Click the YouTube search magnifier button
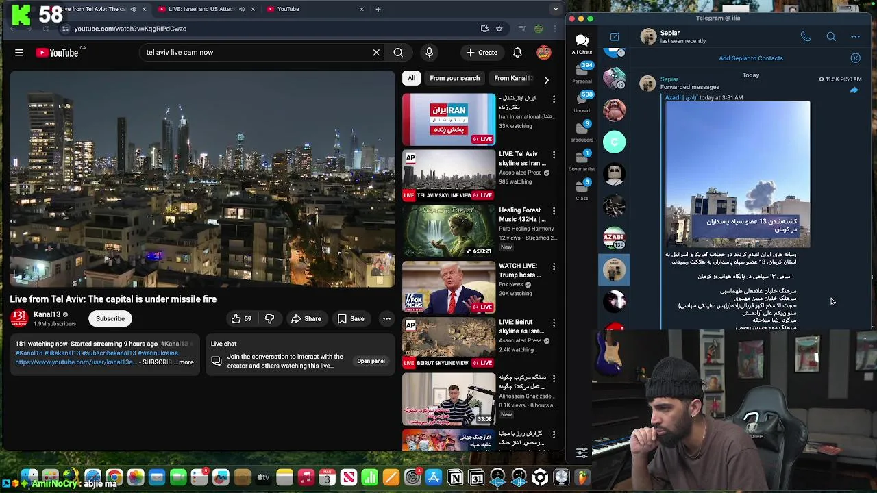Image resolution: width=877 pixels, height=493 pixels. [398, 52]
